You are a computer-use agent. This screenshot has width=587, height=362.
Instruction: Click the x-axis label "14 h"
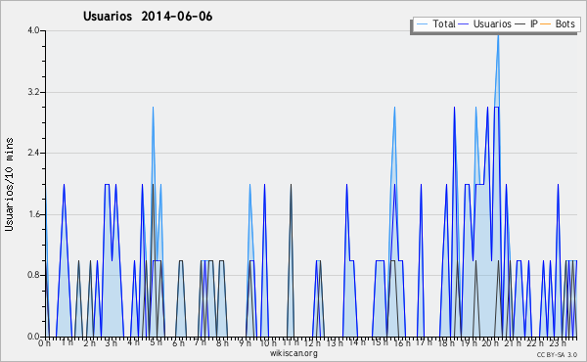[357, 342]
